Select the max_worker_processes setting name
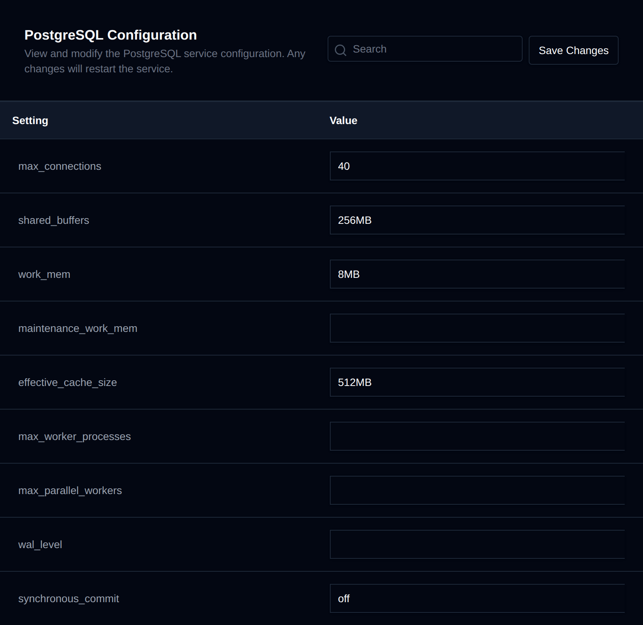643x625 pixels. [x=75, y=437]
